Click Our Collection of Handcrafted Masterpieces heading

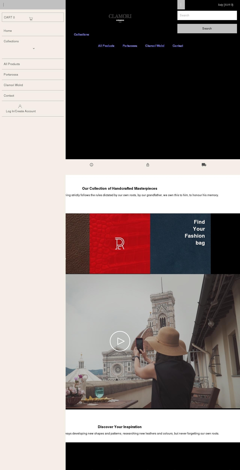120,189
